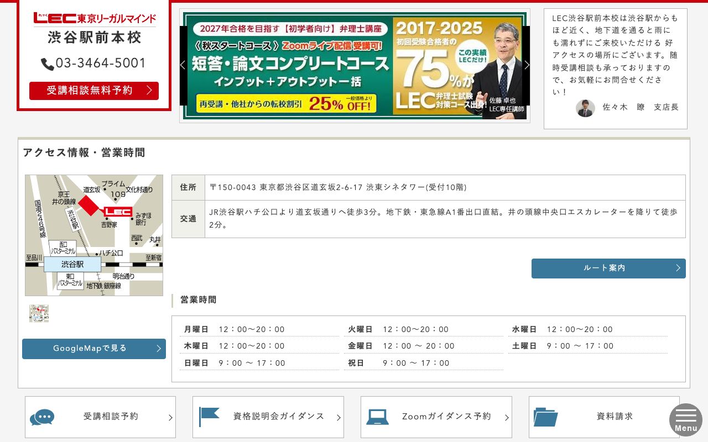The image size is (708, 442).
Task: Click the chevron in ルート案内 button
Action: point(678,268)
